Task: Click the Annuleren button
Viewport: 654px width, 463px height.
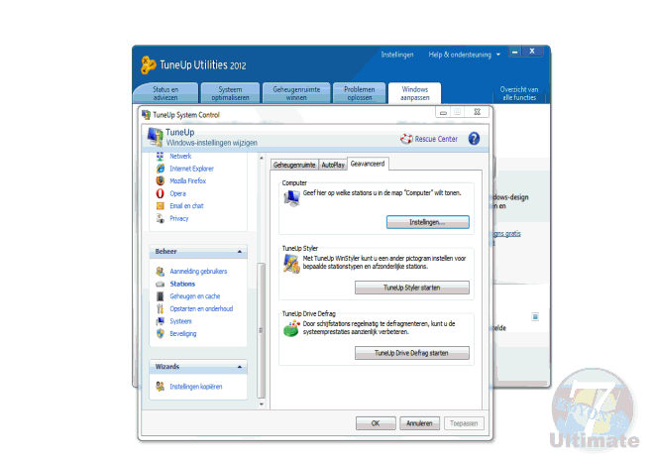Action: [419, 423]
